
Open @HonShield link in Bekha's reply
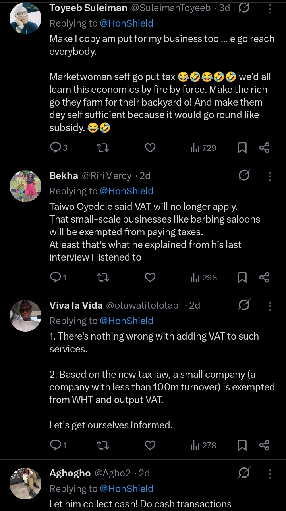pos(126,191)
